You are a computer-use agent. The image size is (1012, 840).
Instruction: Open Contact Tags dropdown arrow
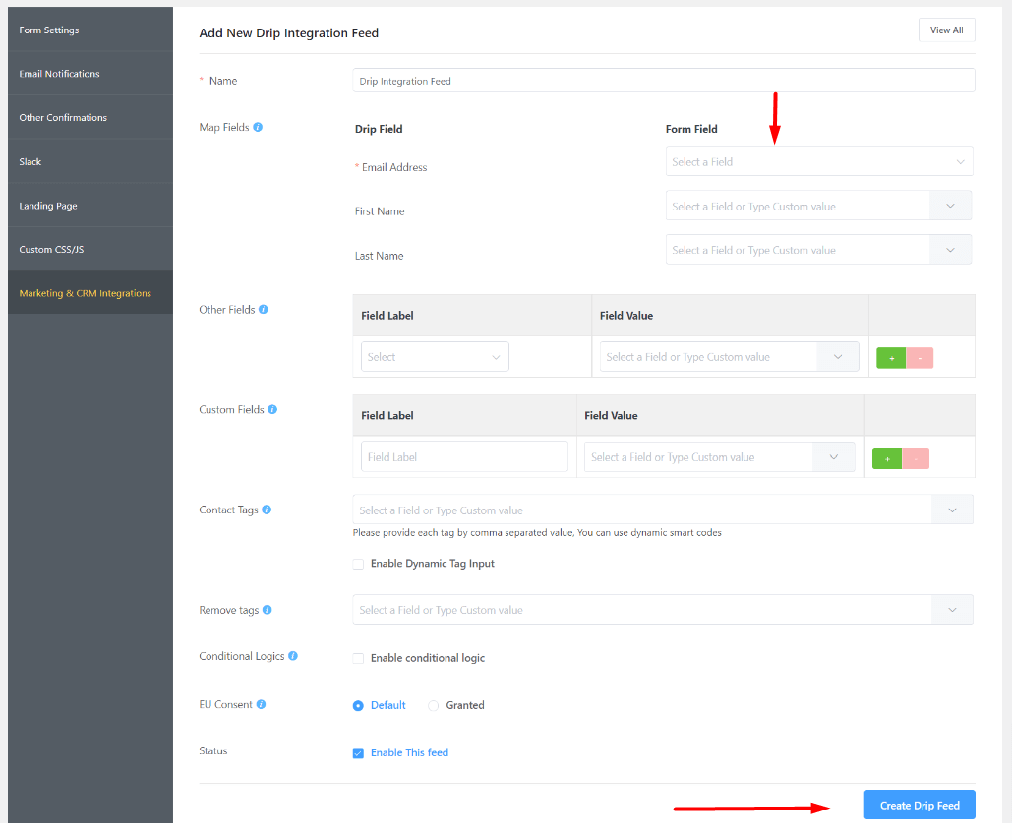pyautogui.click(x=952, y=510)
